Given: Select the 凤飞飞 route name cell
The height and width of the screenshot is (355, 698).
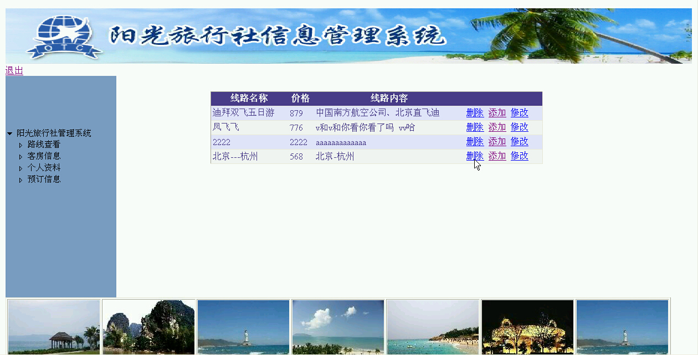Looking at the screenshot, I should coord(226,127).
